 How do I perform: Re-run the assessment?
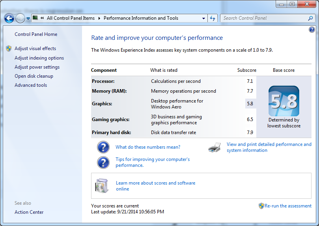(288, 206)
